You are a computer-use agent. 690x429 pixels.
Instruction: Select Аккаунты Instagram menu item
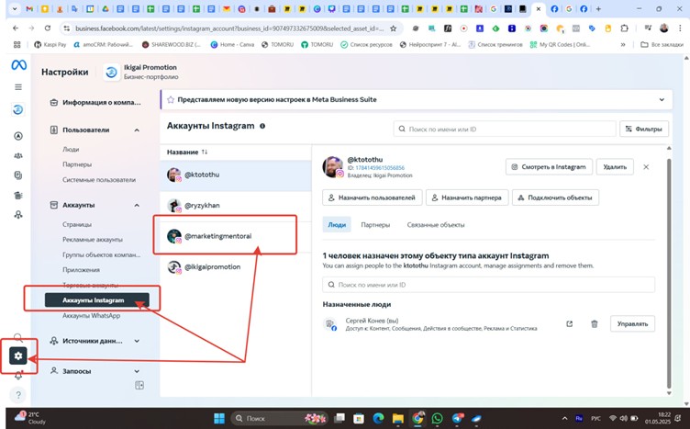click(x=97, y=300)
